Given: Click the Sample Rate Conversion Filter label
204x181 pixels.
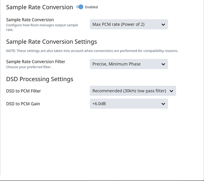Looking at the screenshot, I should pos(36,62).
